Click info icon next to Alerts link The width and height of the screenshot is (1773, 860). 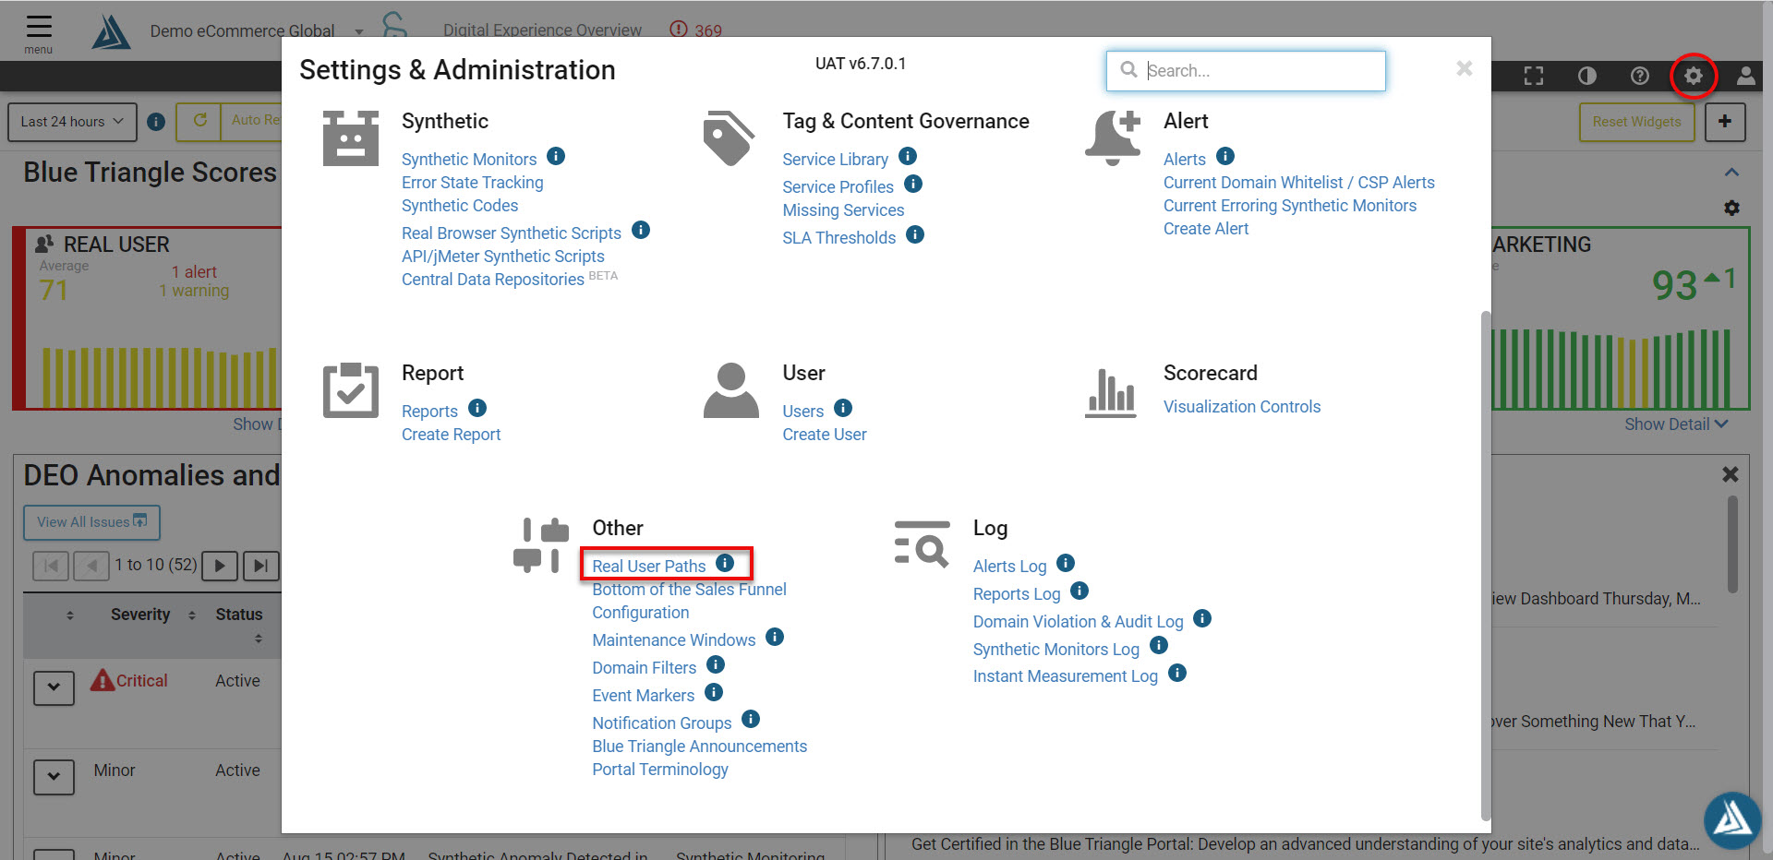click(x=1225, y=156)
